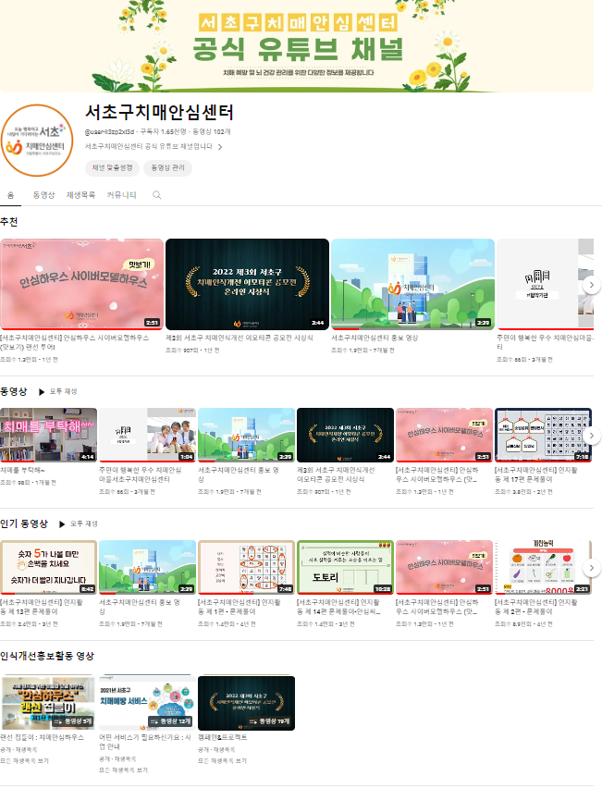Viewport: 602px width, 788px height.
Task: Play the 인지활동 제 1편 puzzle thumbnail
Action: click(246, 567)
